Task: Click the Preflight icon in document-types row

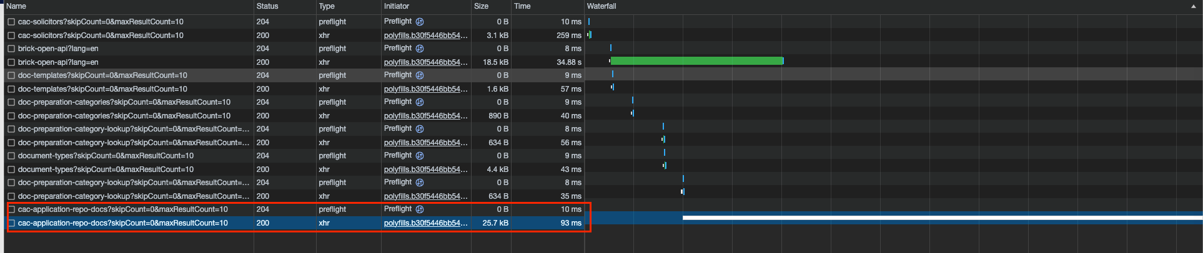Action: click(x=420, y=156)
